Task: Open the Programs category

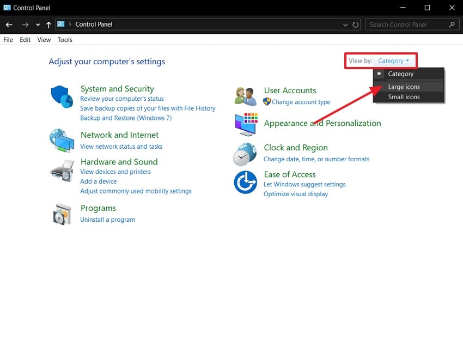Action: [x=98, y=208]
